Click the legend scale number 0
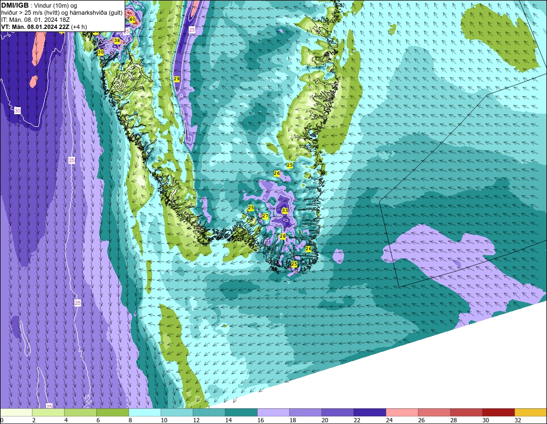Screen dimensions: 547x424 click(x=2, y=421)
